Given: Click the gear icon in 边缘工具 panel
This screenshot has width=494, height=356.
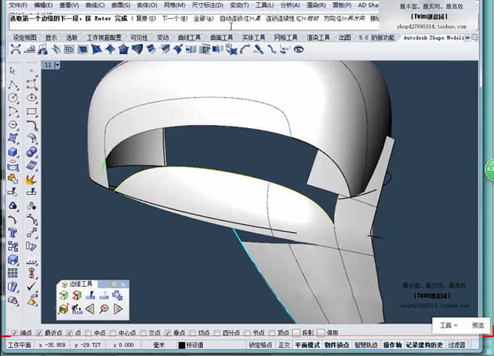Looking at the screenshot, I should [x=114, y=284].
